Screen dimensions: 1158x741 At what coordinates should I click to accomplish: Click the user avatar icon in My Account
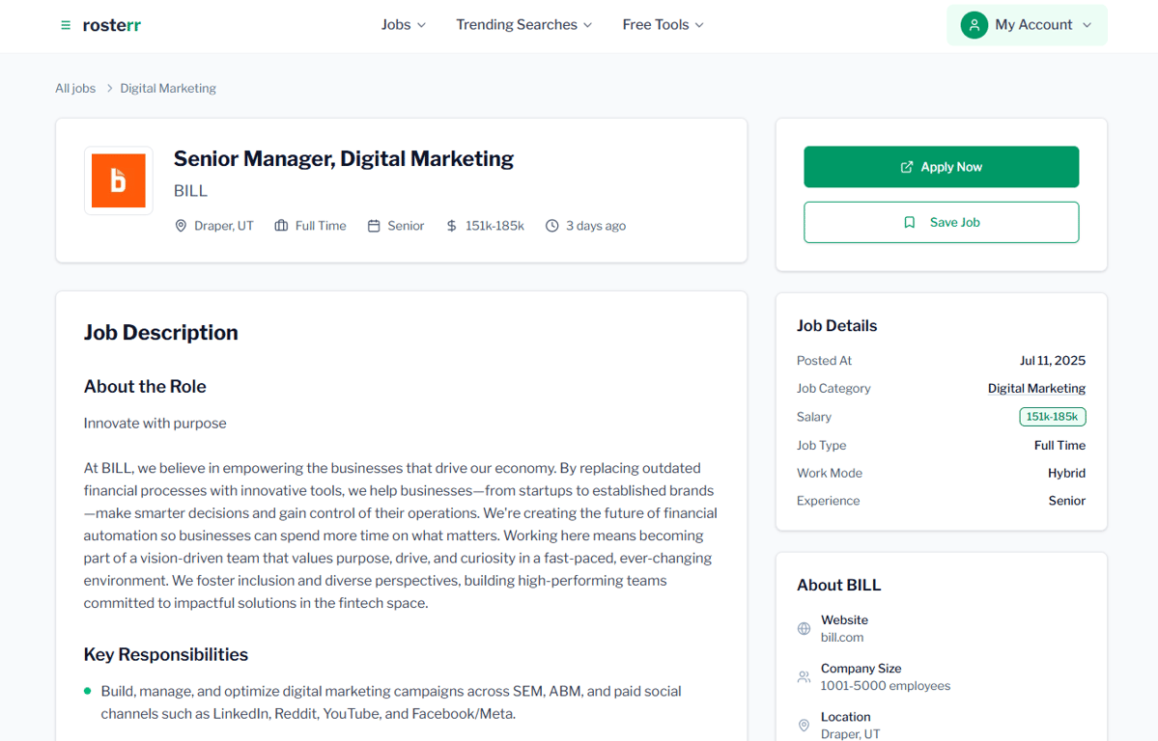pyautogui.click(x=974, y=25)
